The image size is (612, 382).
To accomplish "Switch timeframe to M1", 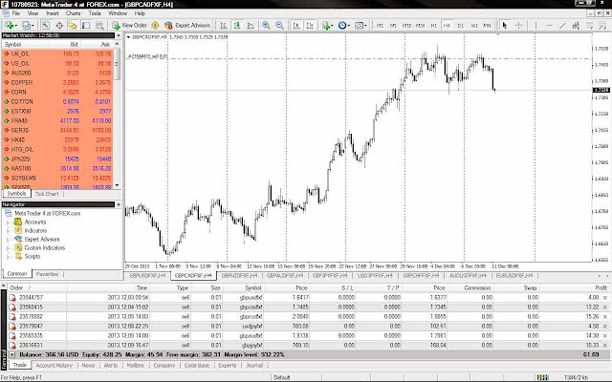I will [x=380, y=26].
